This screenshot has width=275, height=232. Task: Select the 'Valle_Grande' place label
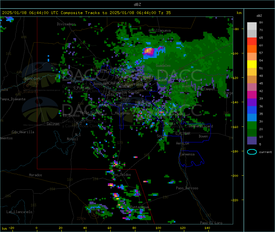(x=91, y=112)
